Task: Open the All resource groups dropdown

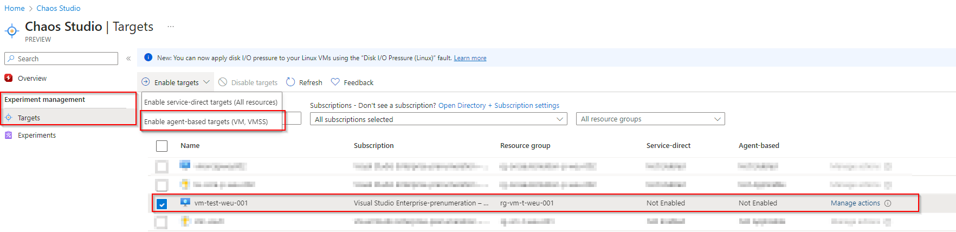Action: click(650, 119)
